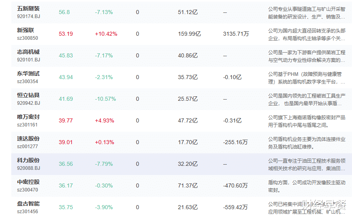352x218 pixels.
Task: Click stock code sz300470
Action: (x=28, y=190)
